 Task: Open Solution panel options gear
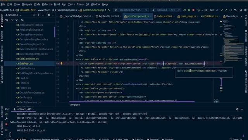pyautogui.click(x=49, y=15)
